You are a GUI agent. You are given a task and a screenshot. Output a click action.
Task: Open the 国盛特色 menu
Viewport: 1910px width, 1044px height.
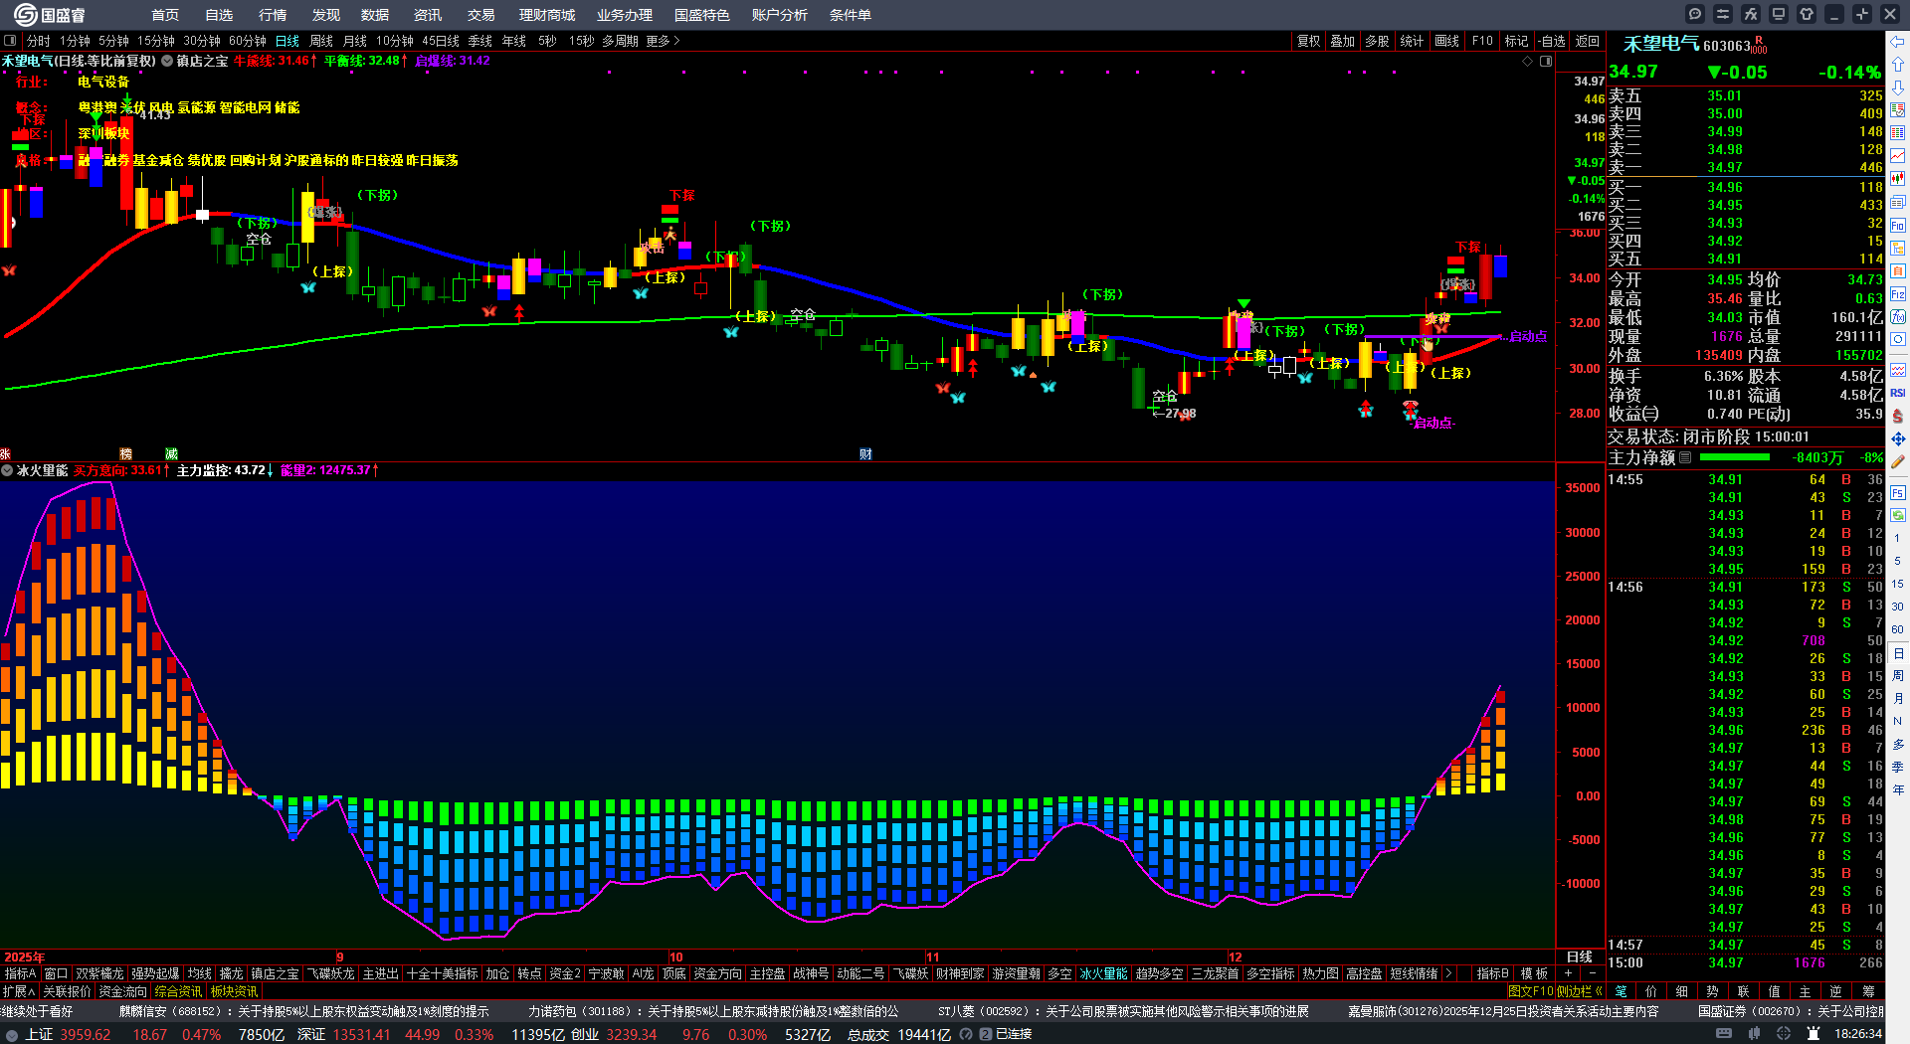click(x=701, y=15)
